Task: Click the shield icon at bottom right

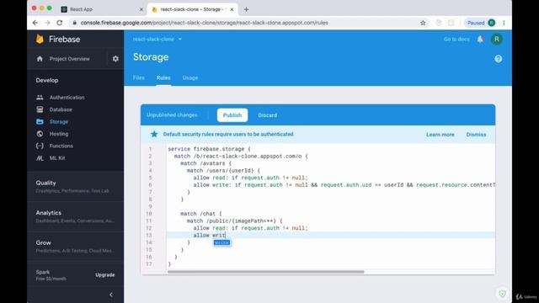Action: [502, 294]
